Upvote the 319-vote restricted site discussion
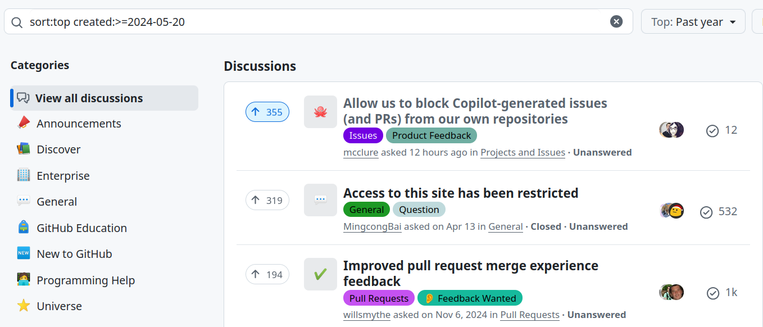This screenshot has width=763, height=327. click(267, 200)
